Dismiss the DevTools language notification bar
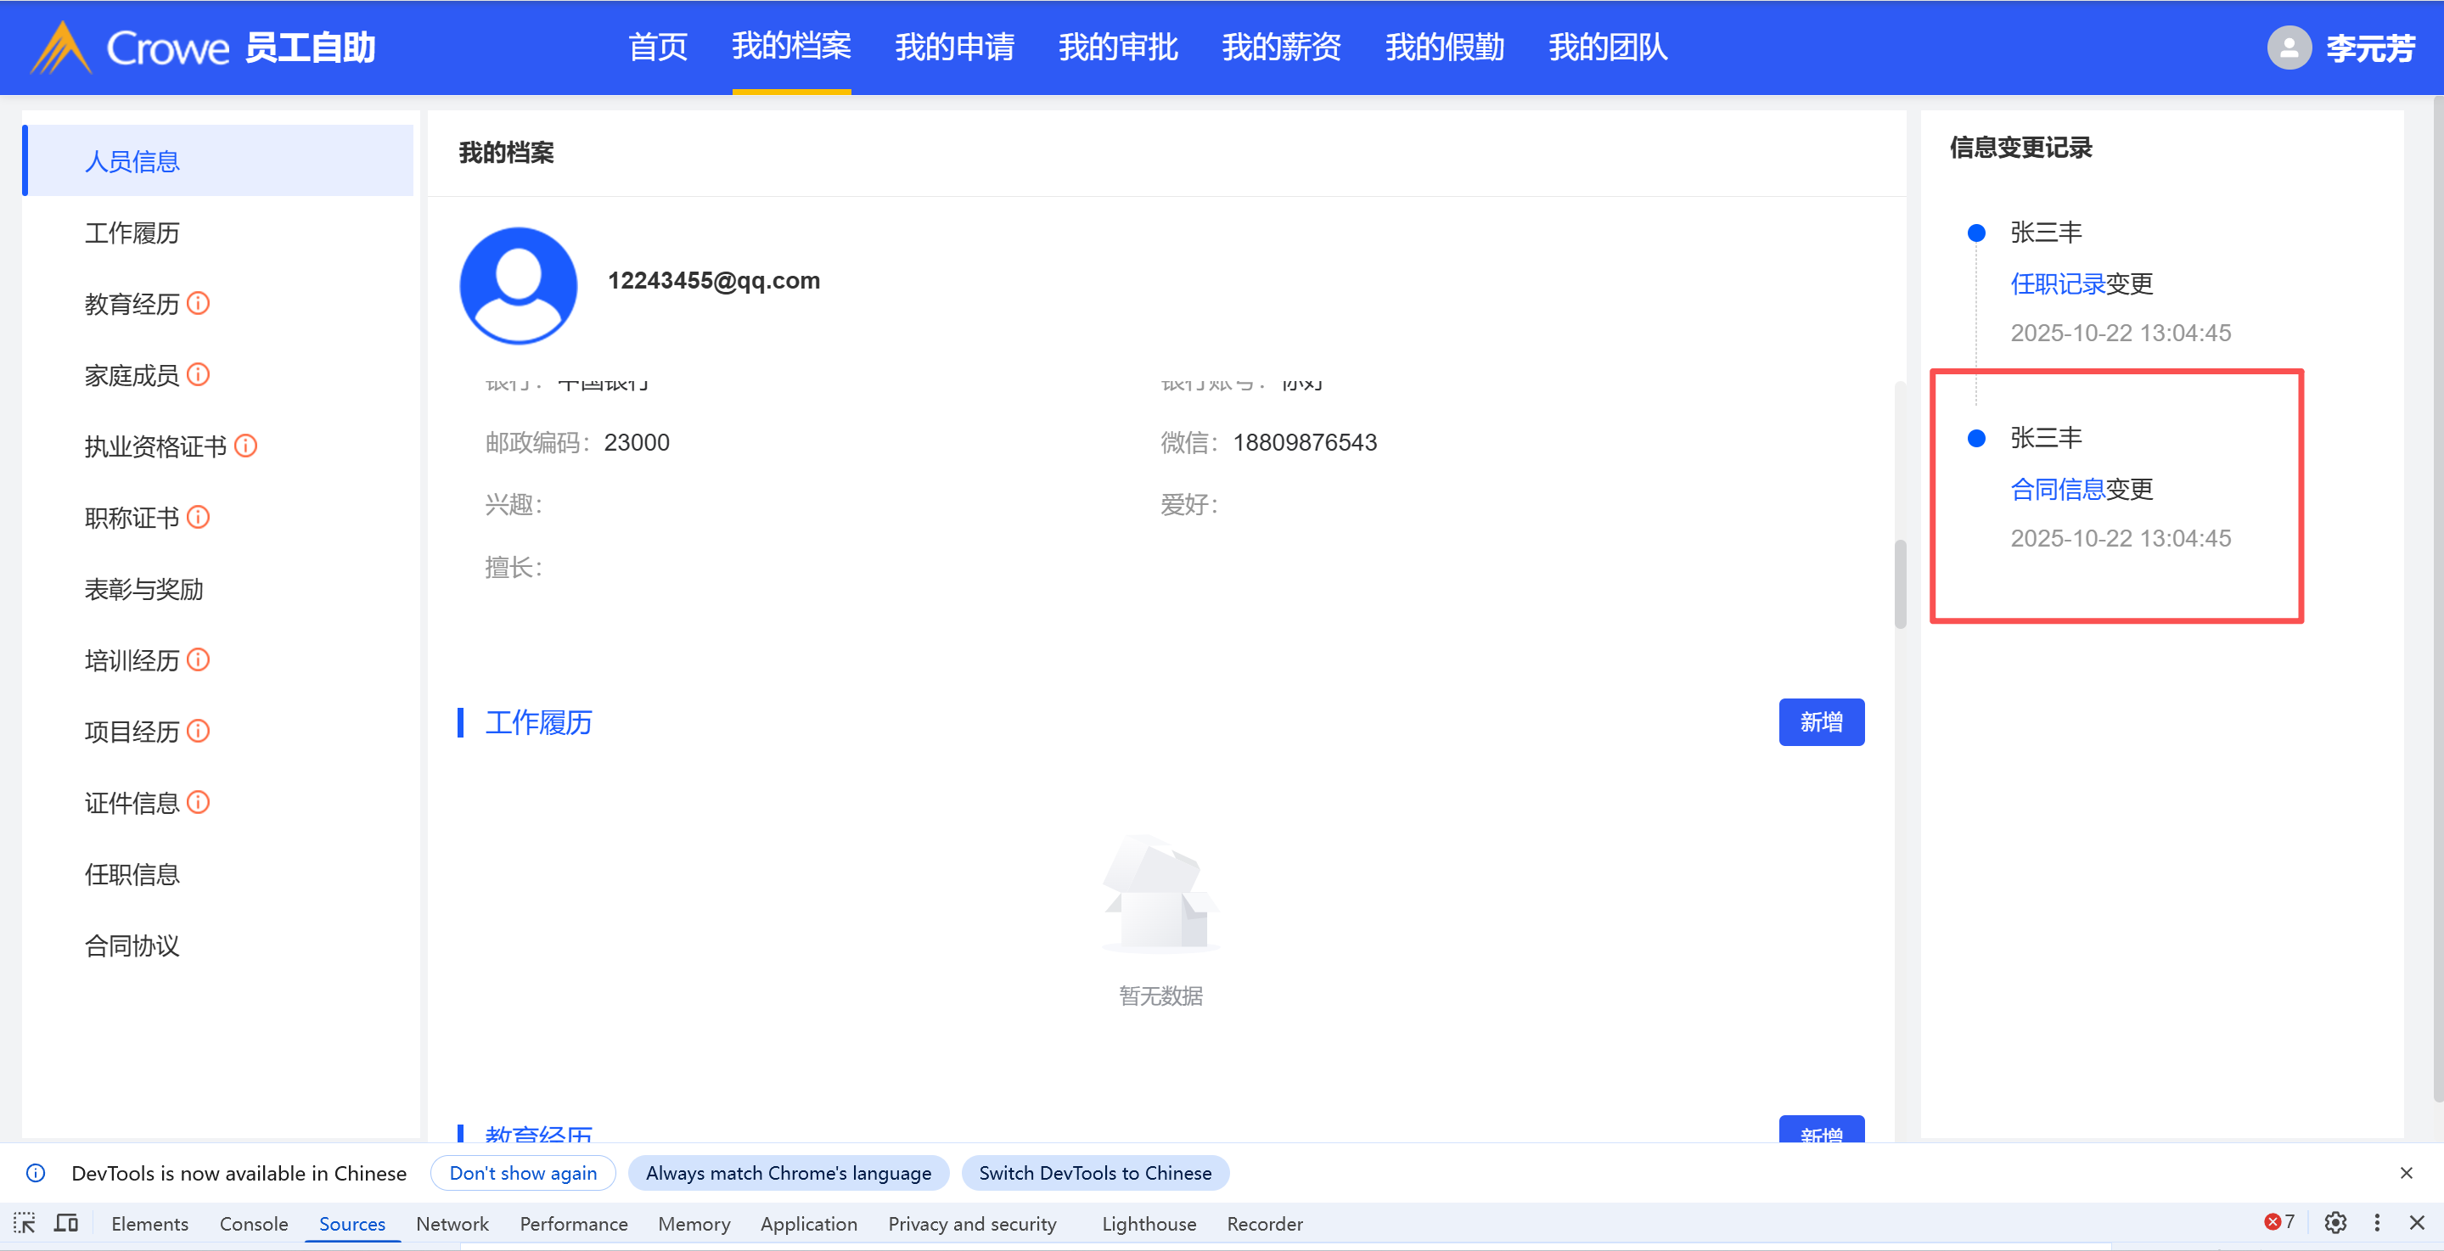Screen dimensions: 2444x1251 pos(2405,1173)
